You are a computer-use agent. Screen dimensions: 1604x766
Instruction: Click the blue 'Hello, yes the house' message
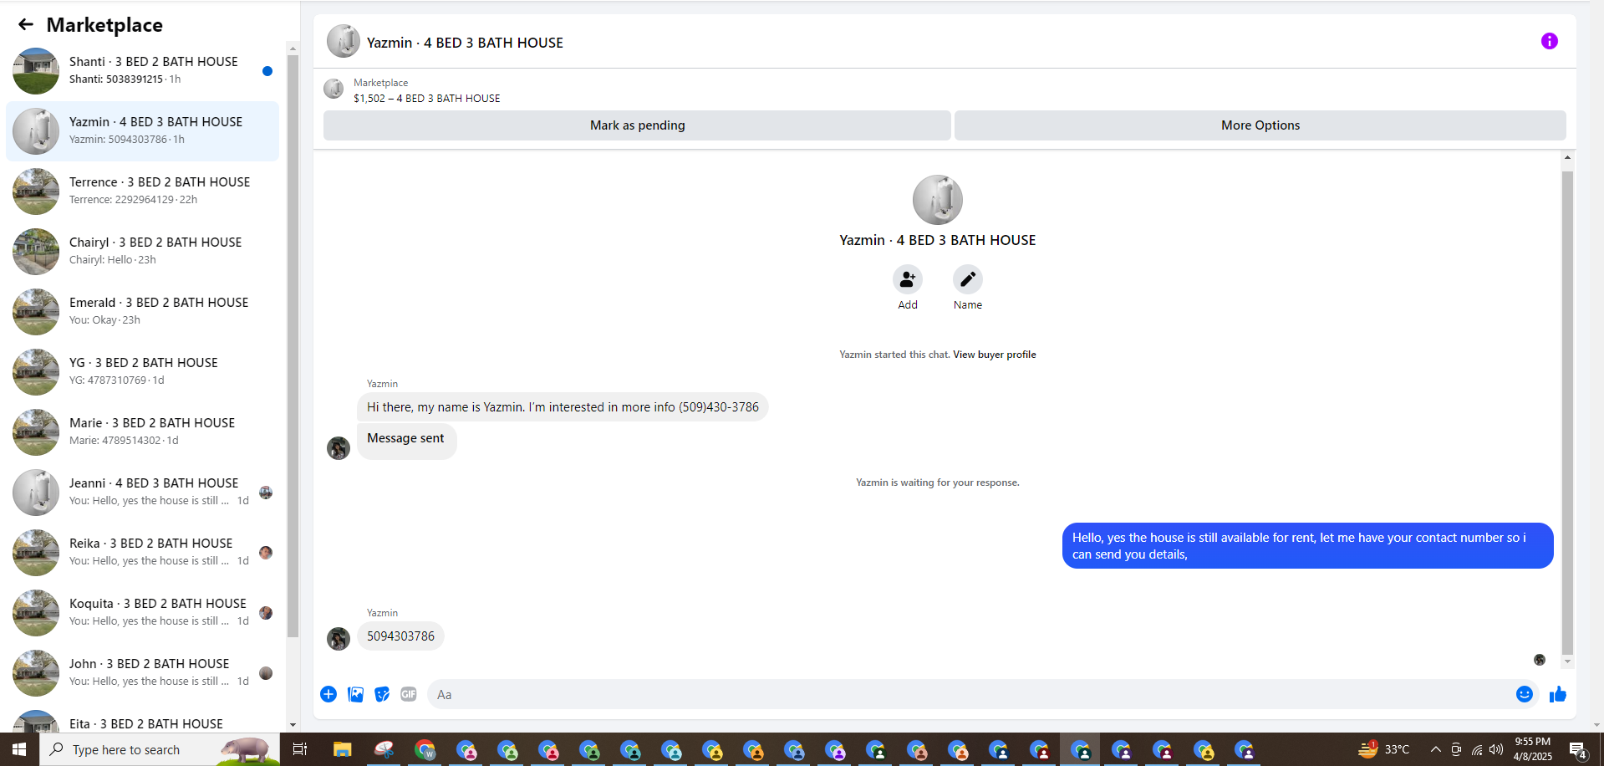pyautogui.click(x=1307, y=546)
